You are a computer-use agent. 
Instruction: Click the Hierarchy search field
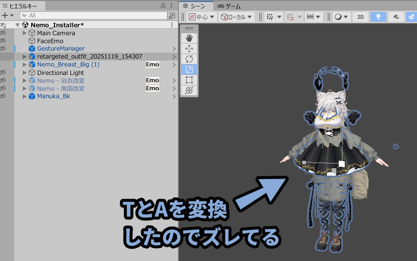pos(97,15)
